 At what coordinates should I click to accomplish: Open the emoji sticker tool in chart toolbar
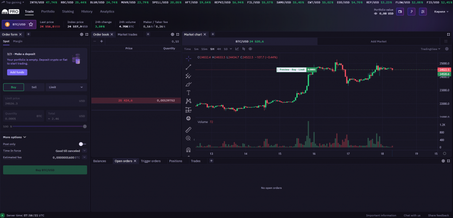[188, 118]
